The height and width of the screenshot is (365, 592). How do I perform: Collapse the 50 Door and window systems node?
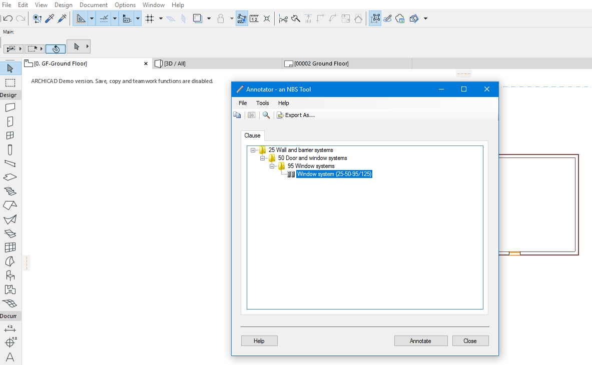point(262,158)
